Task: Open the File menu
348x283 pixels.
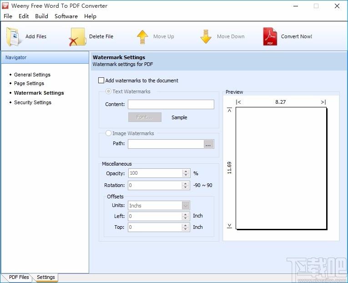Action: (x=8, y=16)
